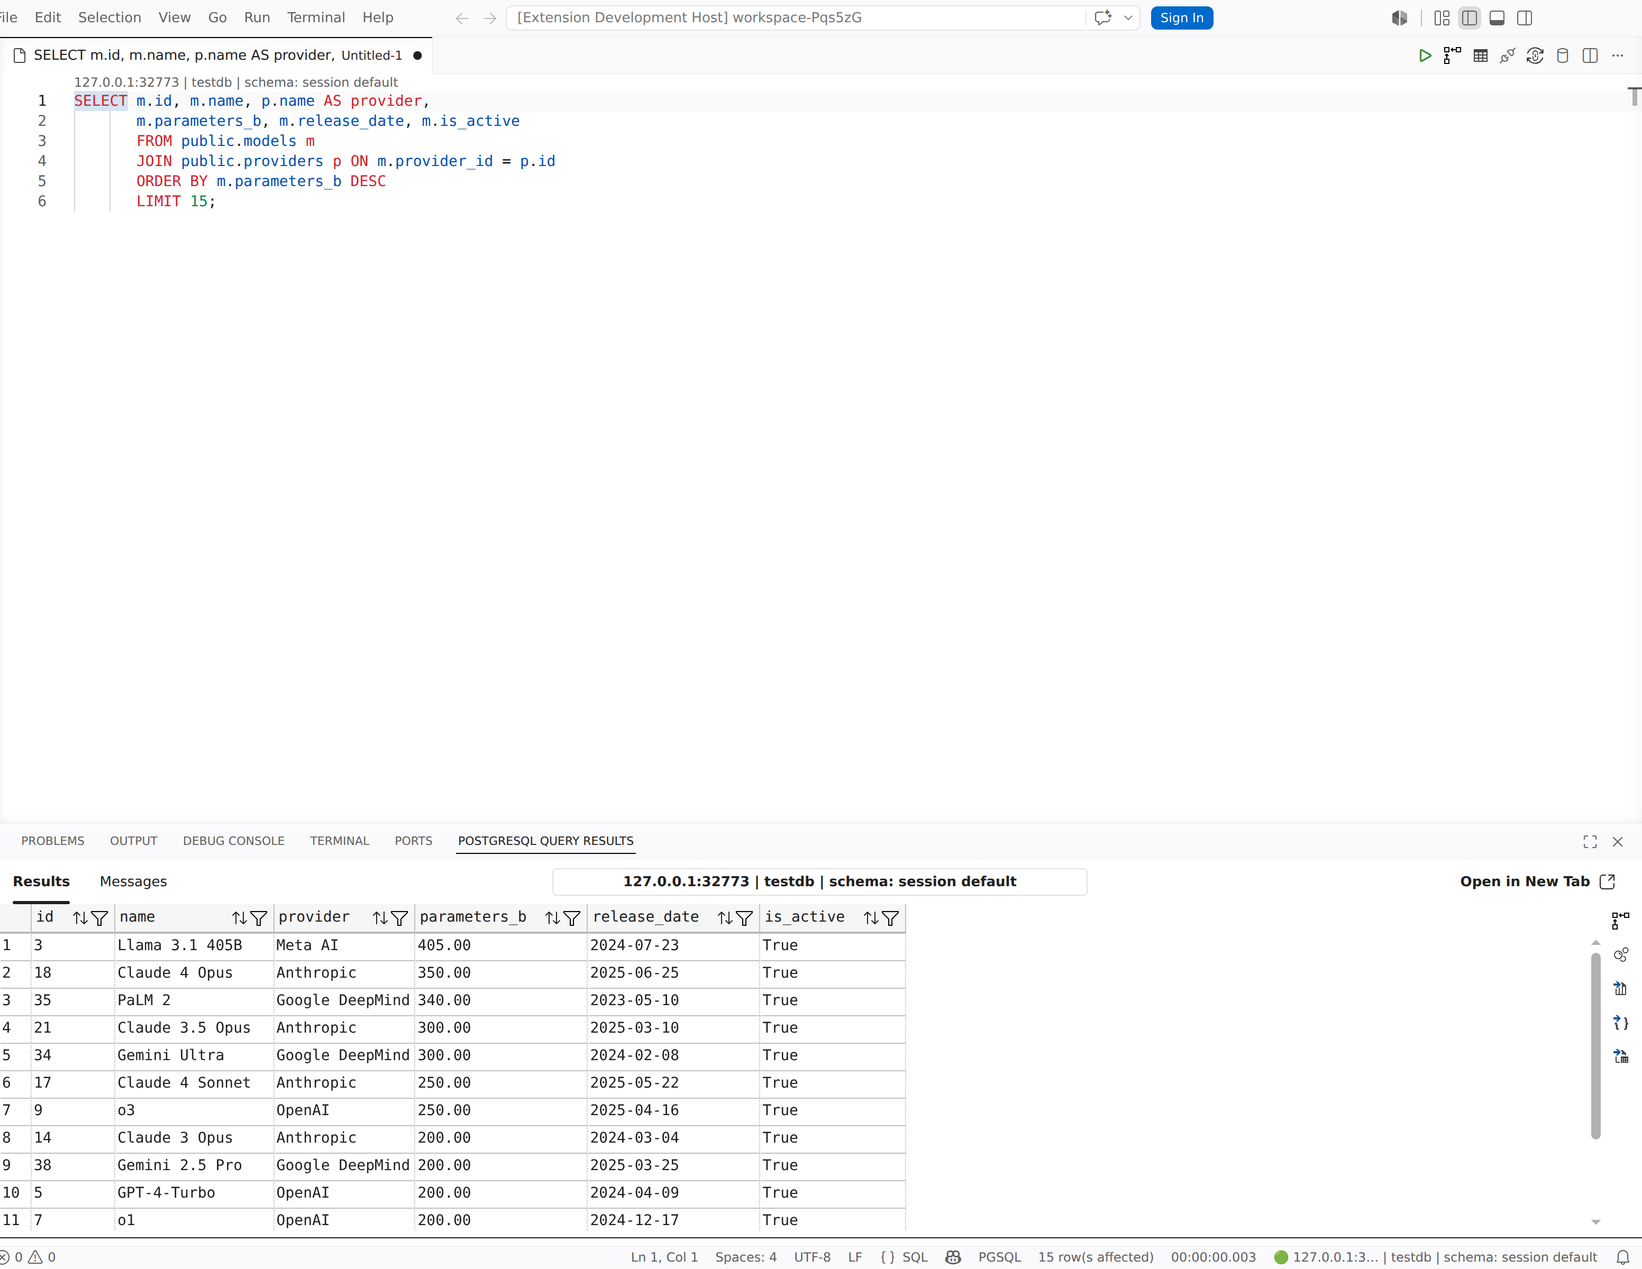Click the hexagon logo icon in title bar
The image size is (1642, 1269).
click(x=1399, y=18)
